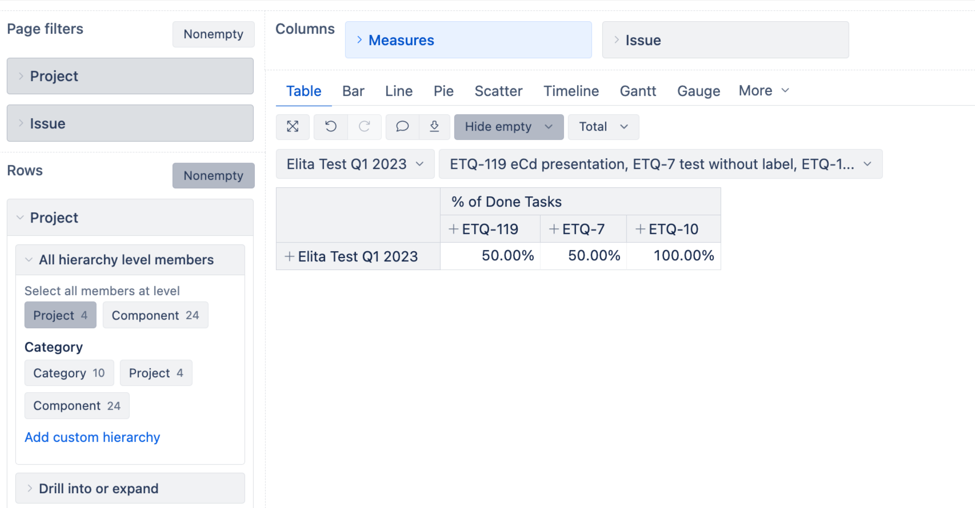Expand the Project dimension in Page filters
975x508 pixels.
(x=130, y=76)
